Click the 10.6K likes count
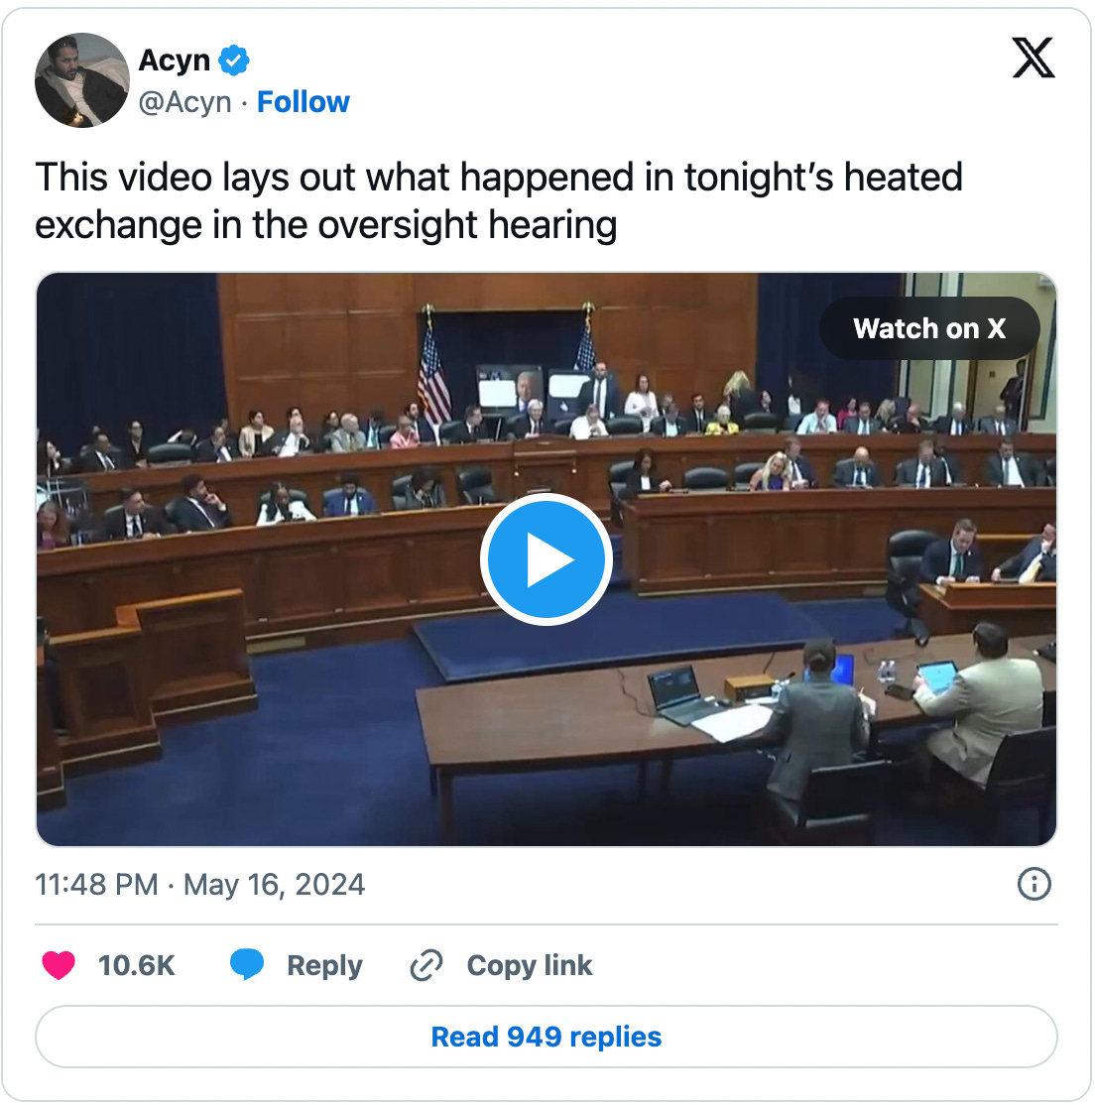This screenshot has width=1095, height=1105. (x=136, y=965)
